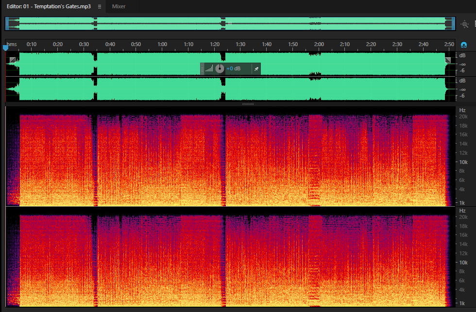The height and width of the screenshot is (312, 476).
Task: Click the 0:50 mark on the ruler
Action: pos(136,44)
